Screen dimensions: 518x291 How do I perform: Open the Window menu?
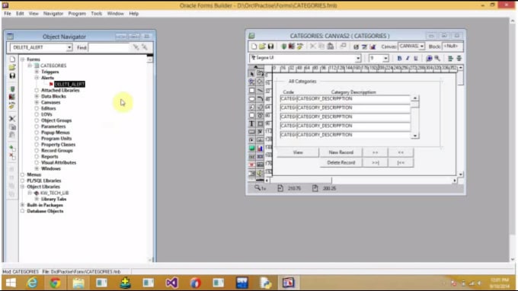pyautogui.click(x=115, y=14)
